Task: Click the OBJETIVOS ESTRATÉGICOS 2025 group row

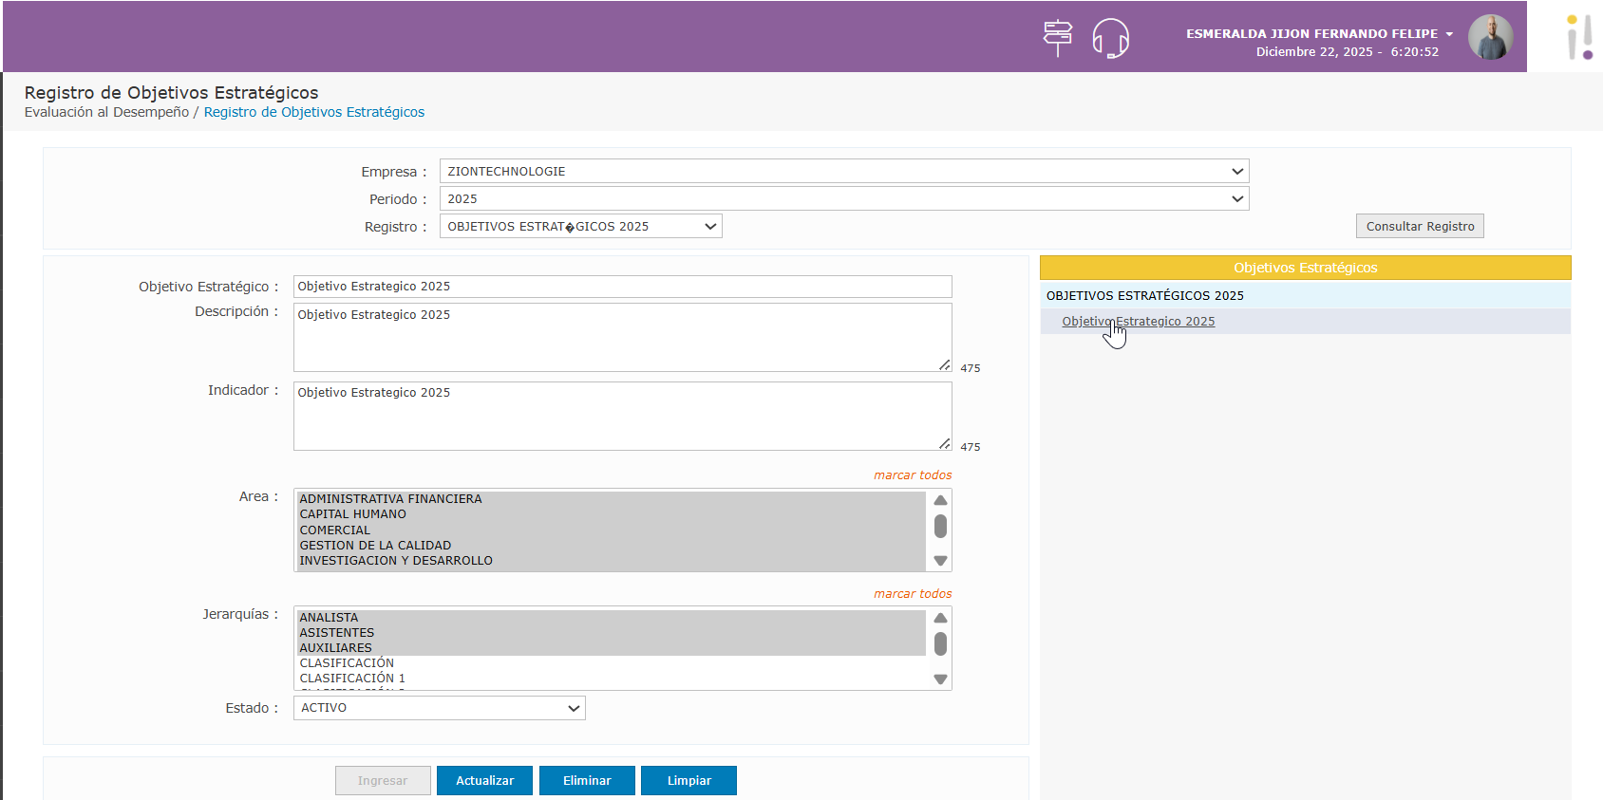Action: [1305, 295]
